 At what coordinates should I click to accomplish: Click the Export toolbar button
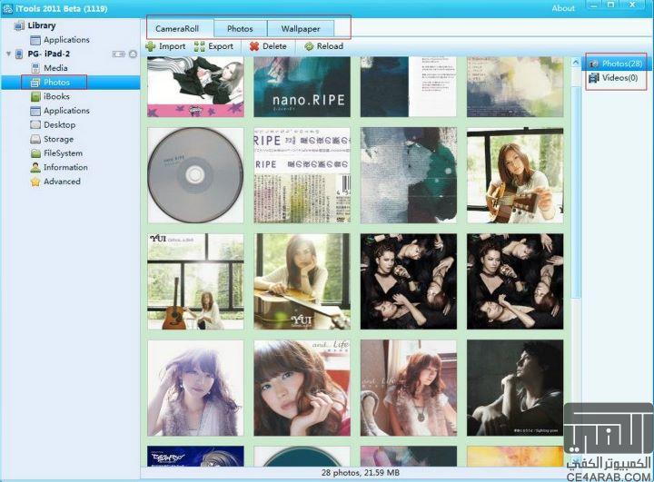point(213,46)
